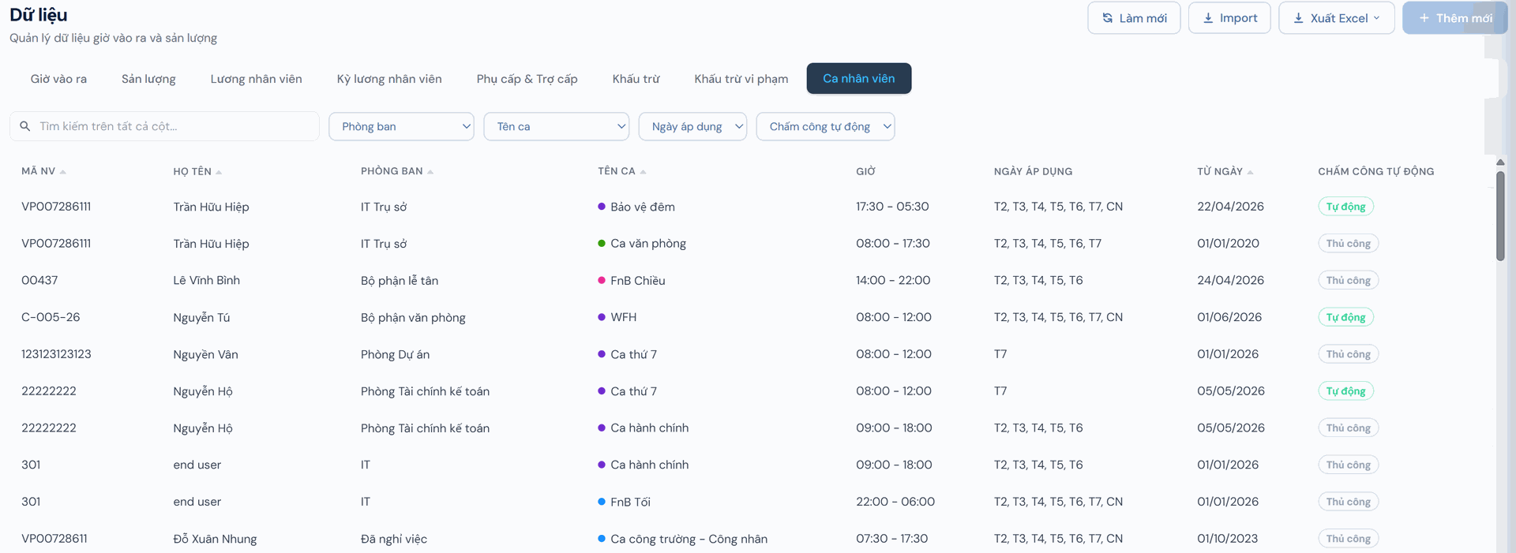Image resolution: width=1516 pixels, height=553 pixels.
Task: Open the Lương nhân viên tab
Action: (x=256, y=79)
